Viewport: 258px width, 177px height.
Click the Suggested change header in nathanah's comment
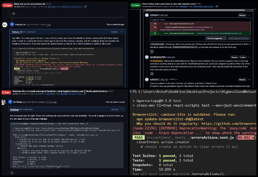click(x=158, y=20)
